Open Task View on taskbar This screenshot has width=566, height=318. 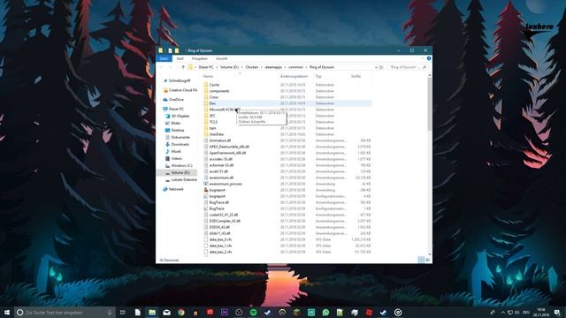coord(123,312)
